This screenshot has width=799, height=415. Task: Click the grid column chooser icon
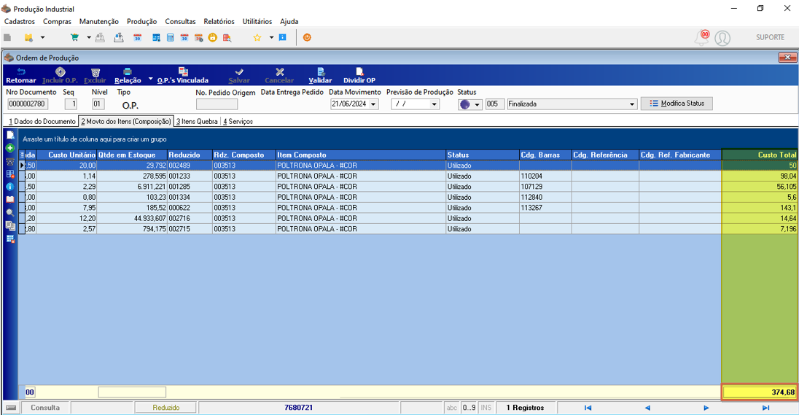tap(22, 155)
